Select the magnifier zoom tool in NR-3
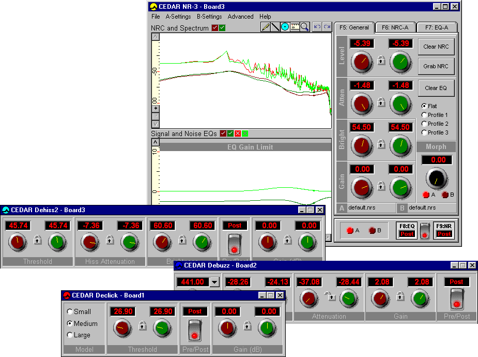This screenshot has width=478, height=357. coord(304,27)
